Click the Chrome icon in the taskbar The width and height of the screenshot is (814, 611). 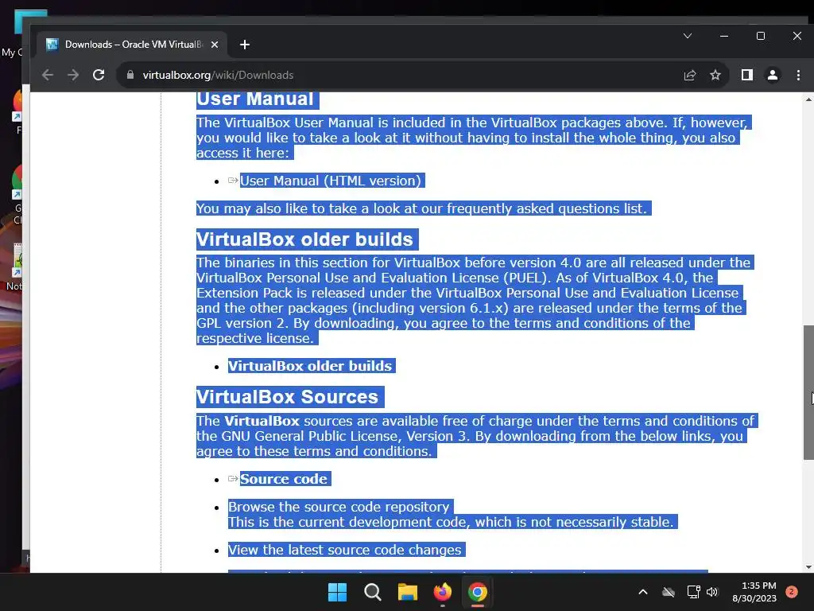click(478, 592)
